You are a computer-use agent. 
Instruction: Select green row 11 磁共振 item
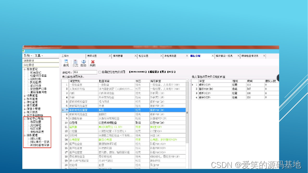tap(124, 127)
